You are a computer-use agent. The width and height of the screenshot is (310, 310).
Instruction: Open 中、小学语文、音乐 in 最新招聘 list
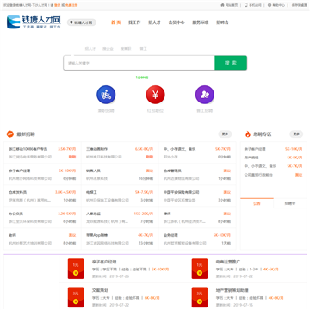(180, 149)
